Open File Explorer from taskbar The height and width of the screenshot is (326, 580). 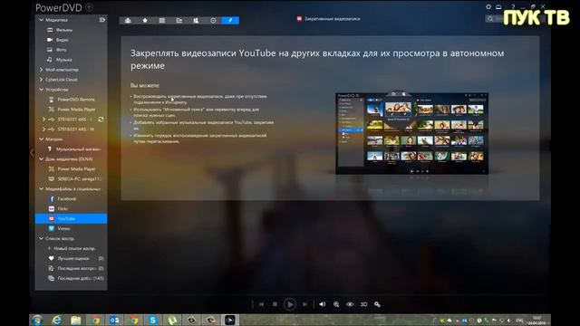(76, 320)
